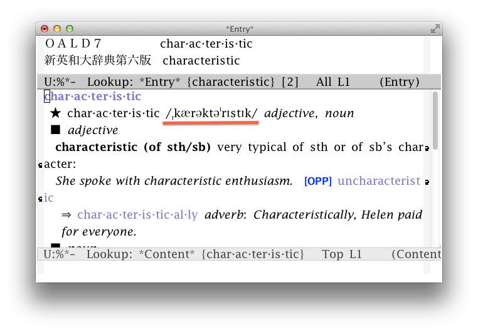The image size is (478, 332).
Task: Click the bold 'characteristic (of sth/sb)' phrase
Action: [x=133, y=147]
